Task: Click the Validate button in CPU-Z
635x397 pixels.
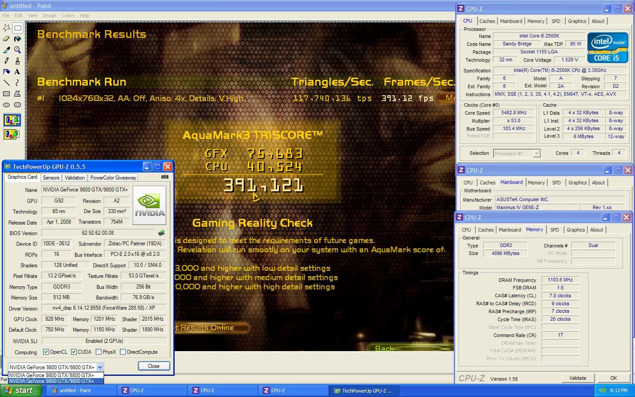Action: 578,378
